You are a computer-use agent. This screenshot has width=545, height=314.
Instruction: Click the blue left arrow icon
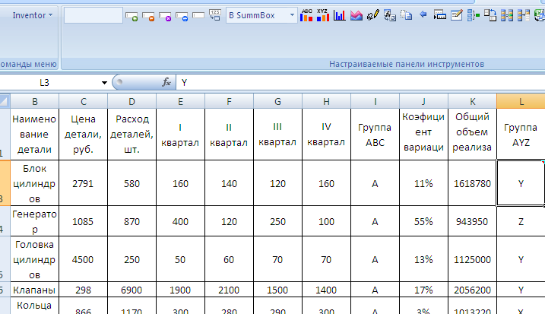423,14
